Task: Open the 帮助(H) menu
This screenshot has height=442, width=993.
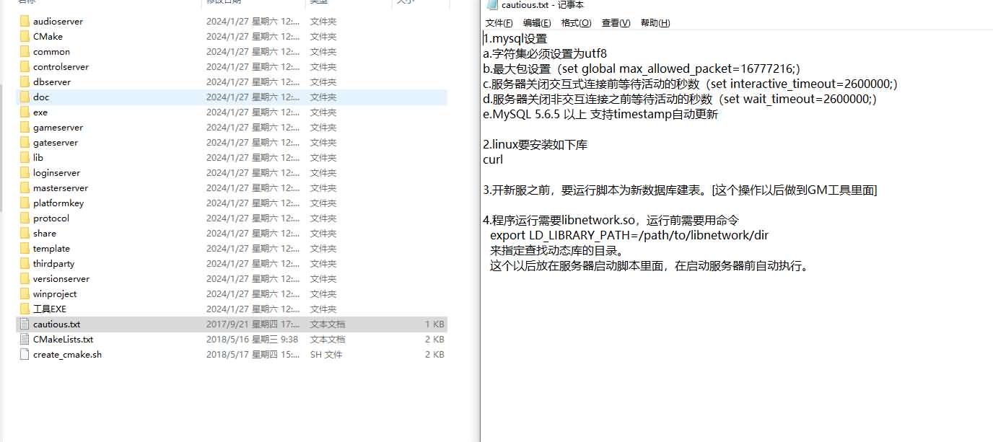Action: pos(655,23)
